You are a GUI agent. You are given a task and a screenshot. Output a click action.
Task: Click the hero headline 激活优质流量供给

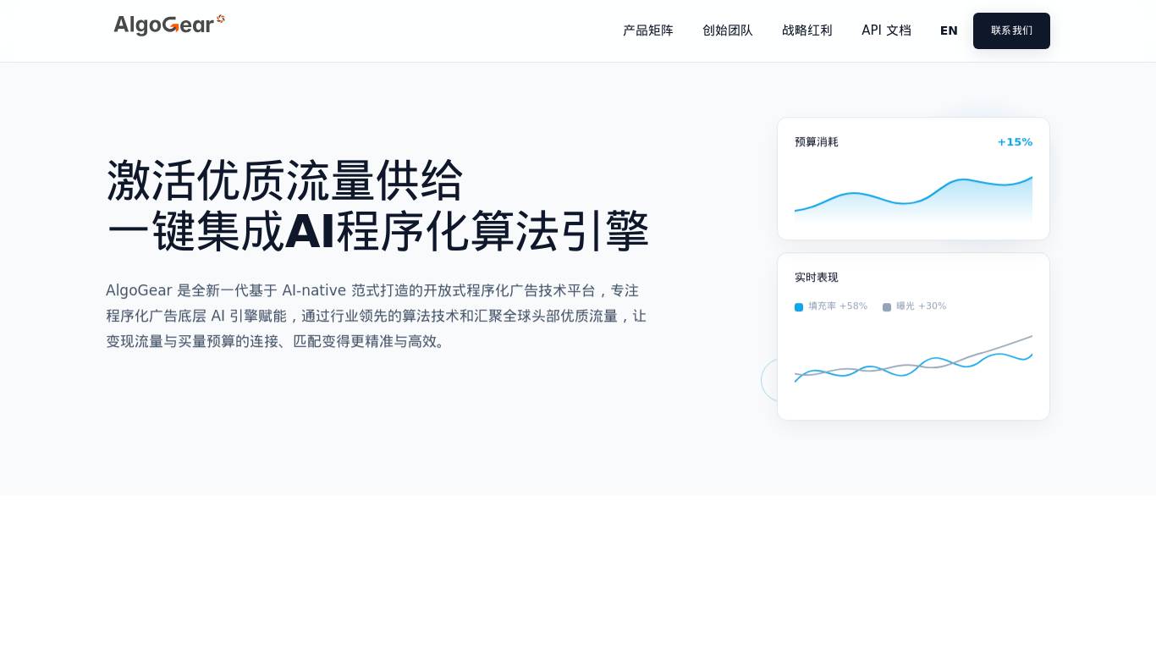285,180
